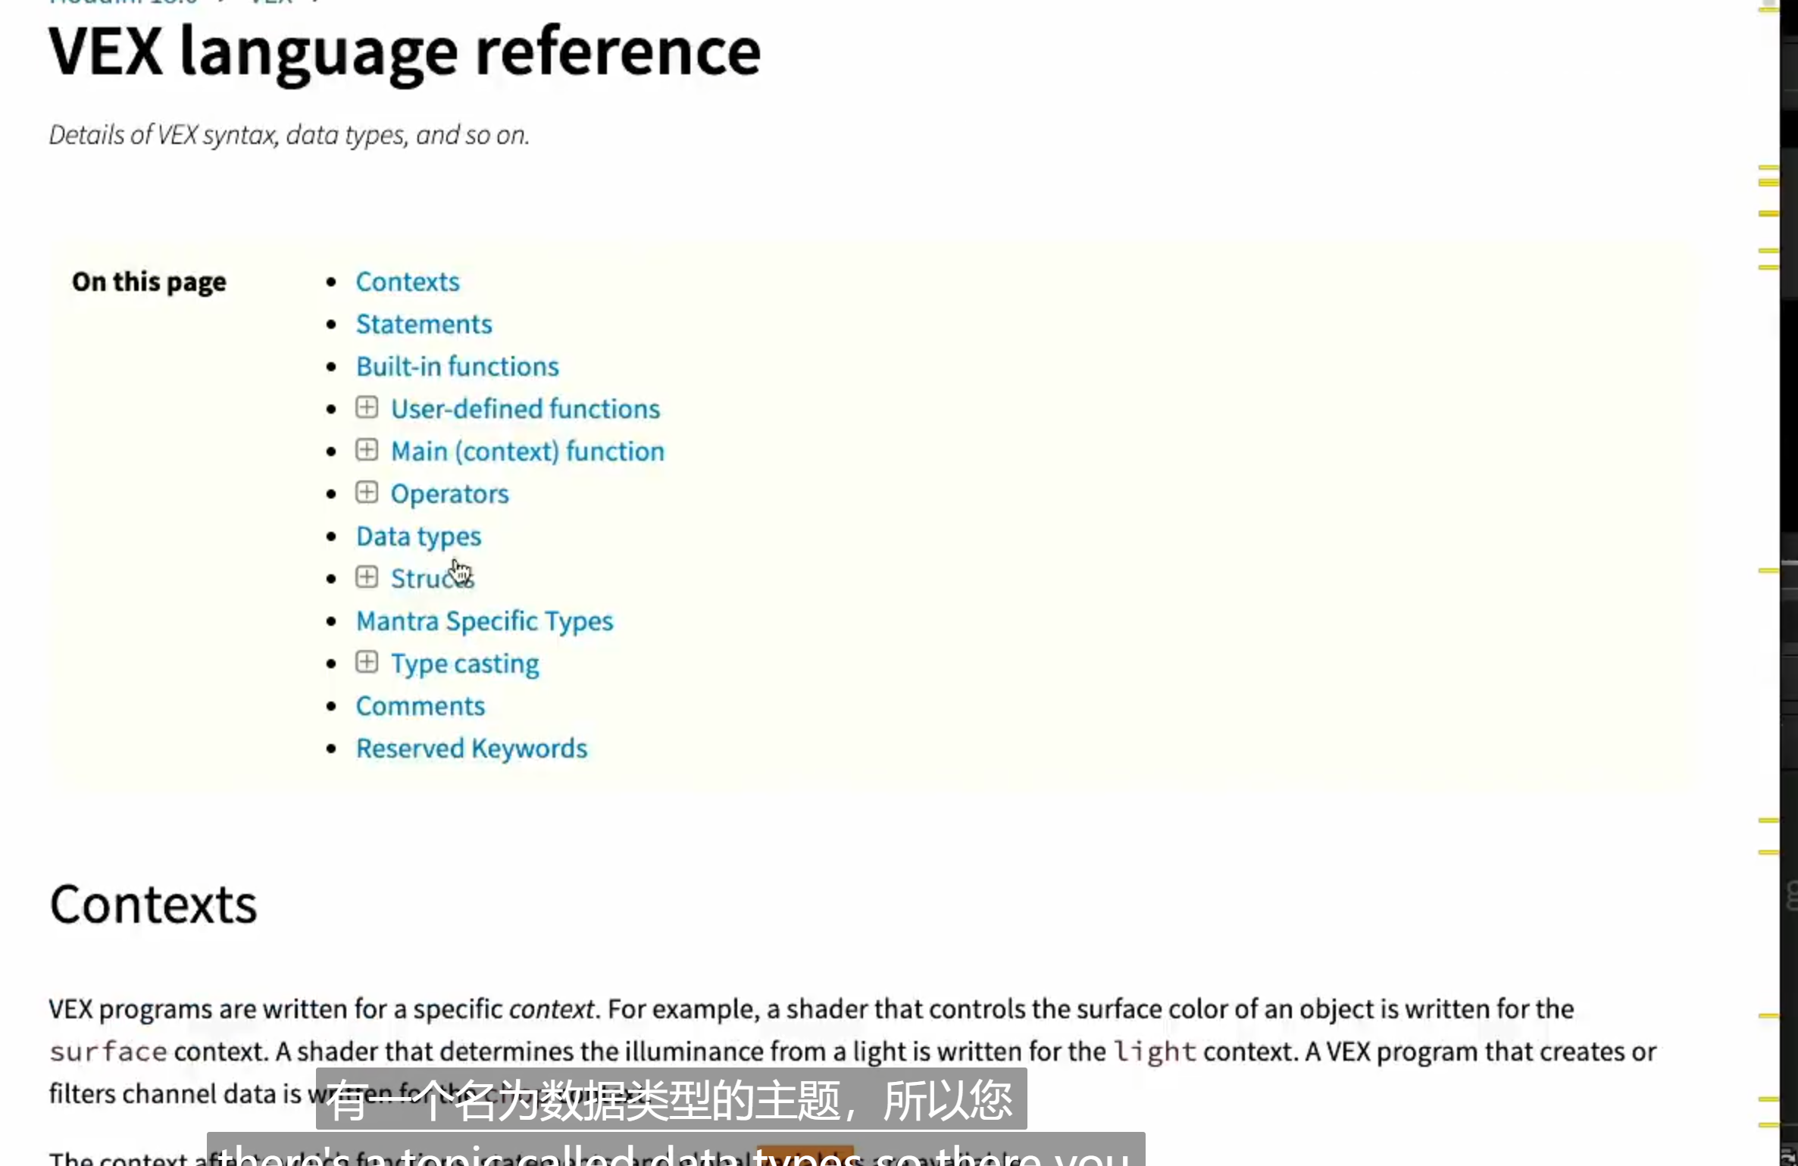Open the Comments section link
This screenshot has height=1166, width=1798.
420,706
